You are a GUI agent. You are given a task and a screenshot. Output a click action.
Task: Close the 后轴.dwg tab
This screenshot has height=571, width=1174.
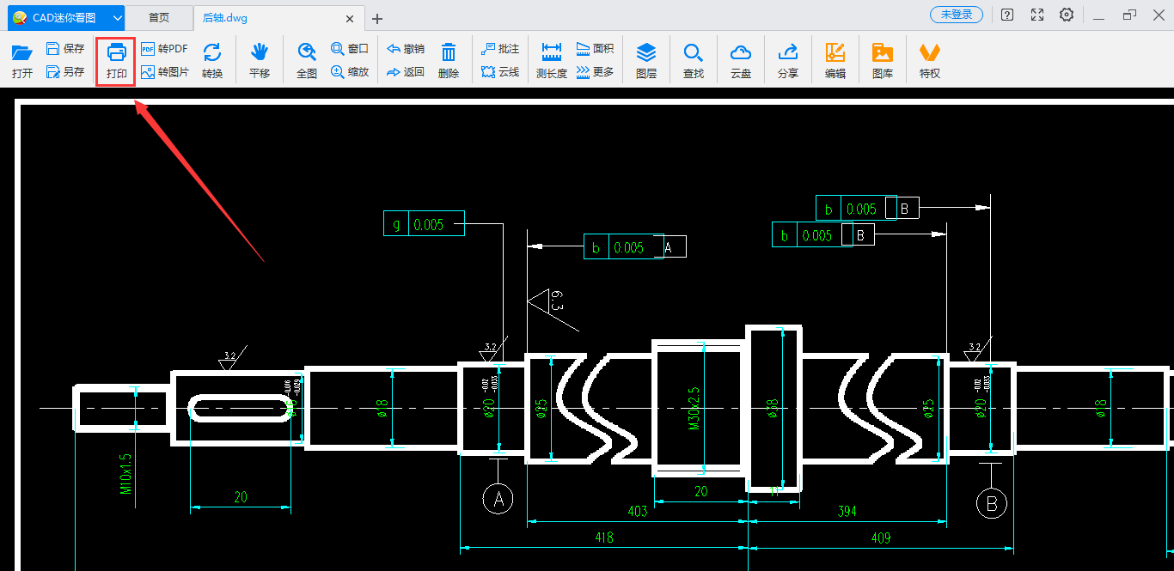(x=349, y=18)
